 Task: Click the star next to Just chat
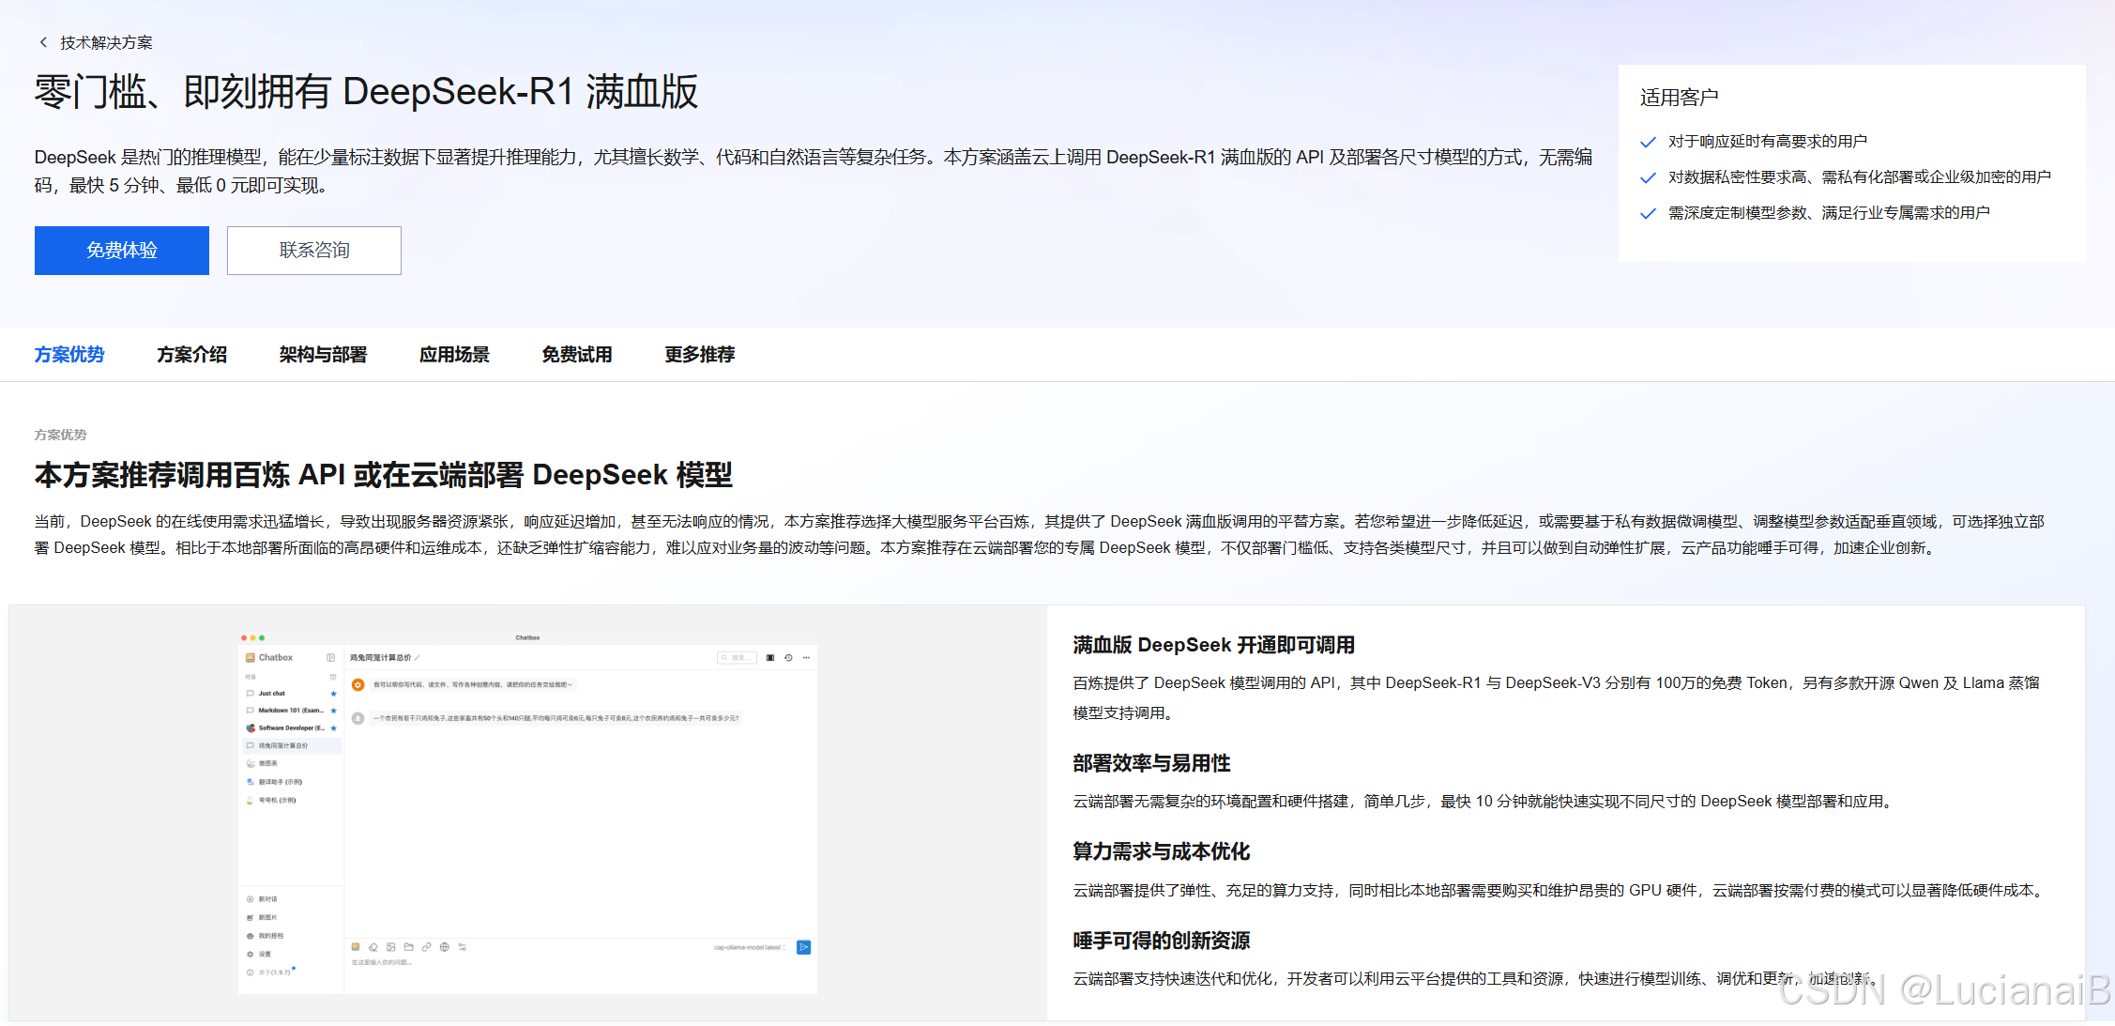tap(333, 694)
